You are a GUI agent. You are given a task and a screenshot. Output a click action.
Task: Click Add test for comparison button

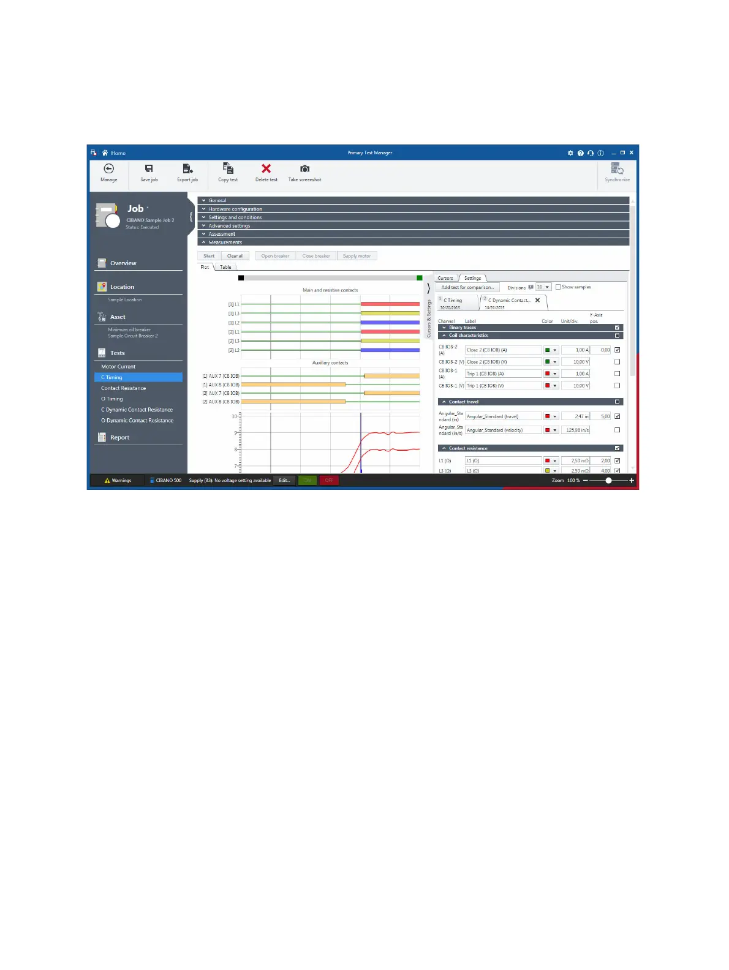[x=467, y=287]
